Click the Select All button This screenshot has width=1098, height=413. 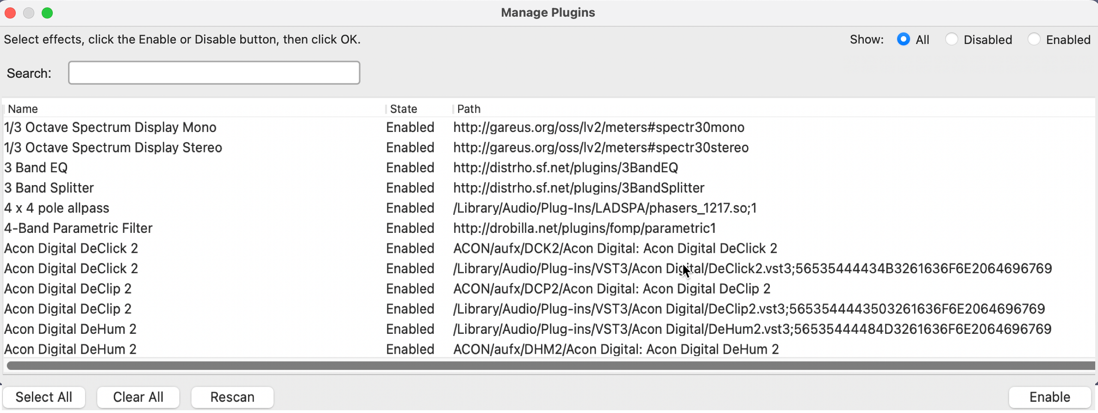pyautogui.click(x=44, y=397)
